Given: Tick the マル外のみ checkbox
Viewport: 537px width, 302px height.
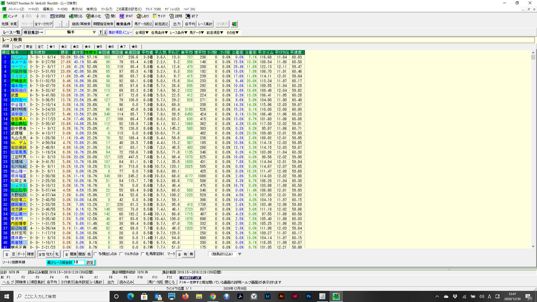Looking at the screenshot, I should click(121, 254).
